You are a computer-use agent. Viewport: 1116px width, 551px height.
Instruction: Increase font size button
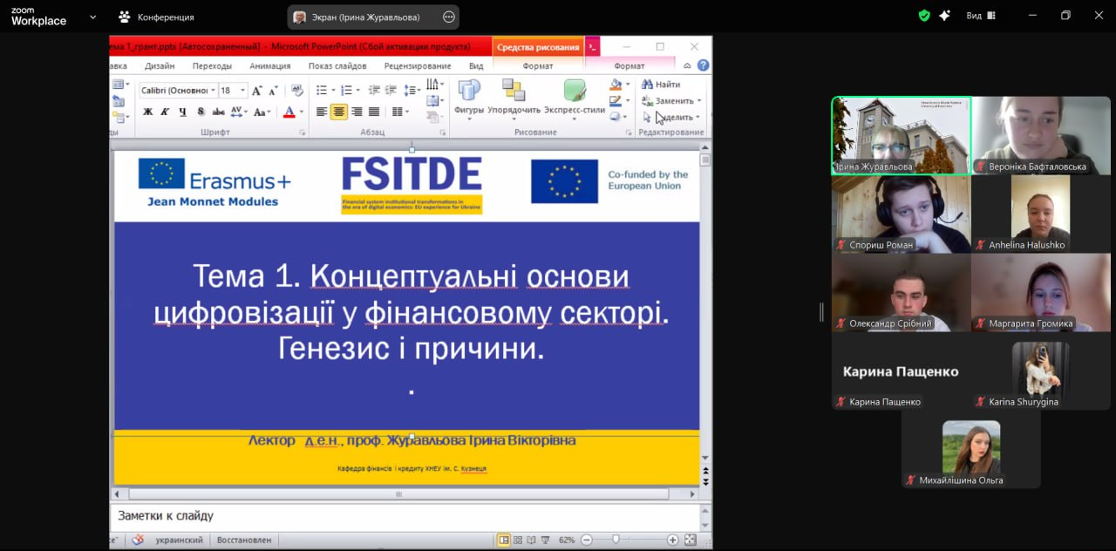coord(258,91)
